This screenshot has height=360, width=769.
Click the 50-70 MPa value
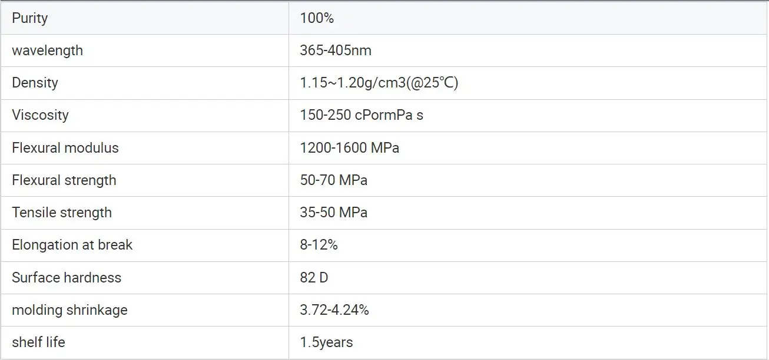click(x=333, y=180)
